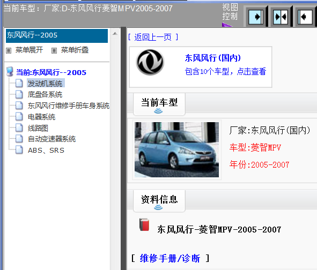Click the 菜单展开 icon

pos(9,50)
